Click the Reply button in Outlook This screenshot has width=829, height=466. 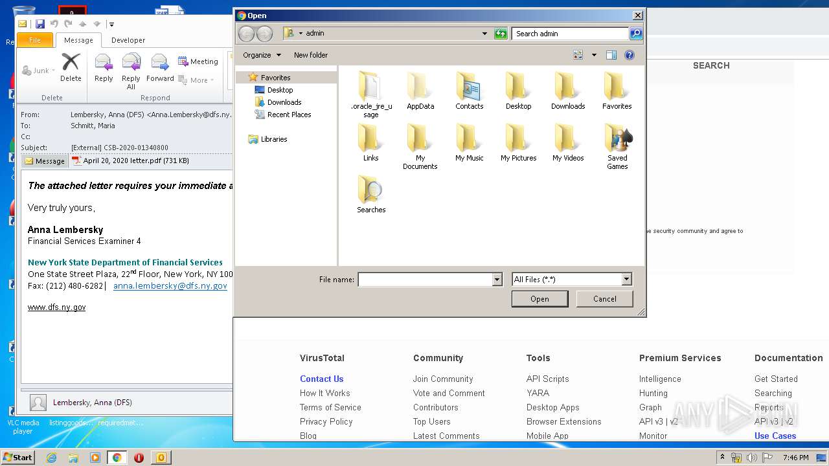click(x=104, y=67)
